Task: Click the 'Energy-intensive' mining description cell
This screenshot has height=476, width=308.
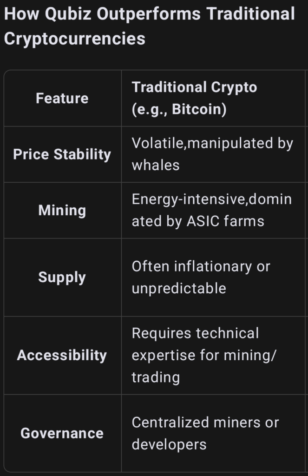Action: [x=212, y=211]
